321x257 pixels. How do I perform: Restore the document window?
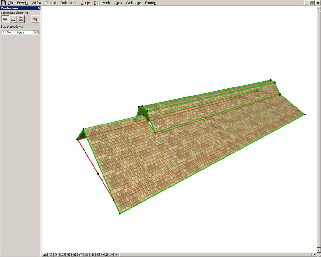[x=312, y=3]
